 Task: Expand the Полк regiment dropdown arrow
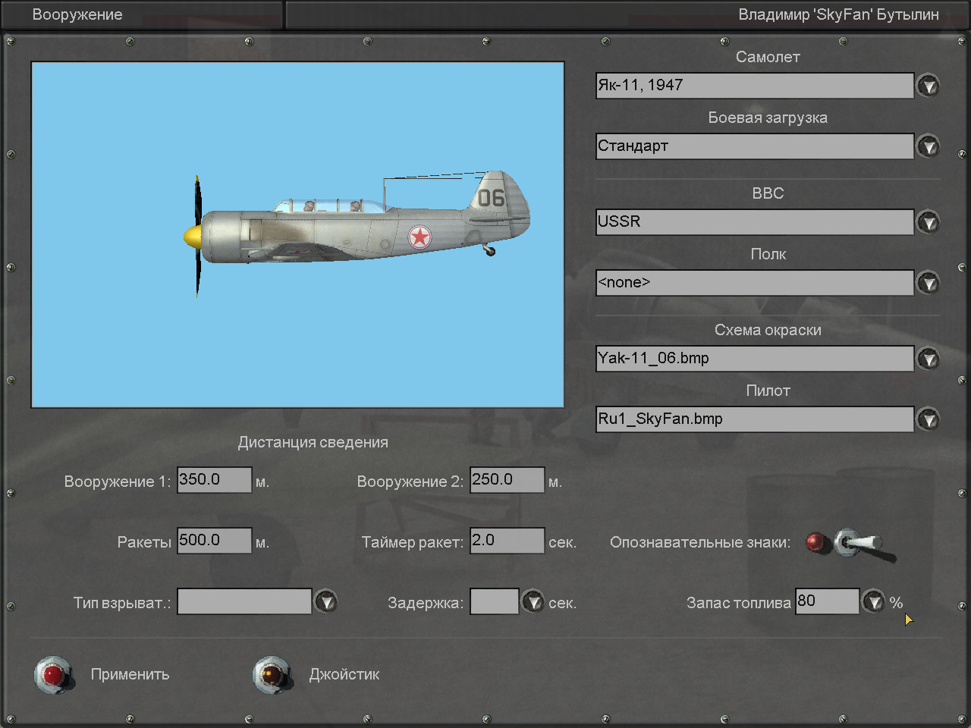(x=928, y=283)
